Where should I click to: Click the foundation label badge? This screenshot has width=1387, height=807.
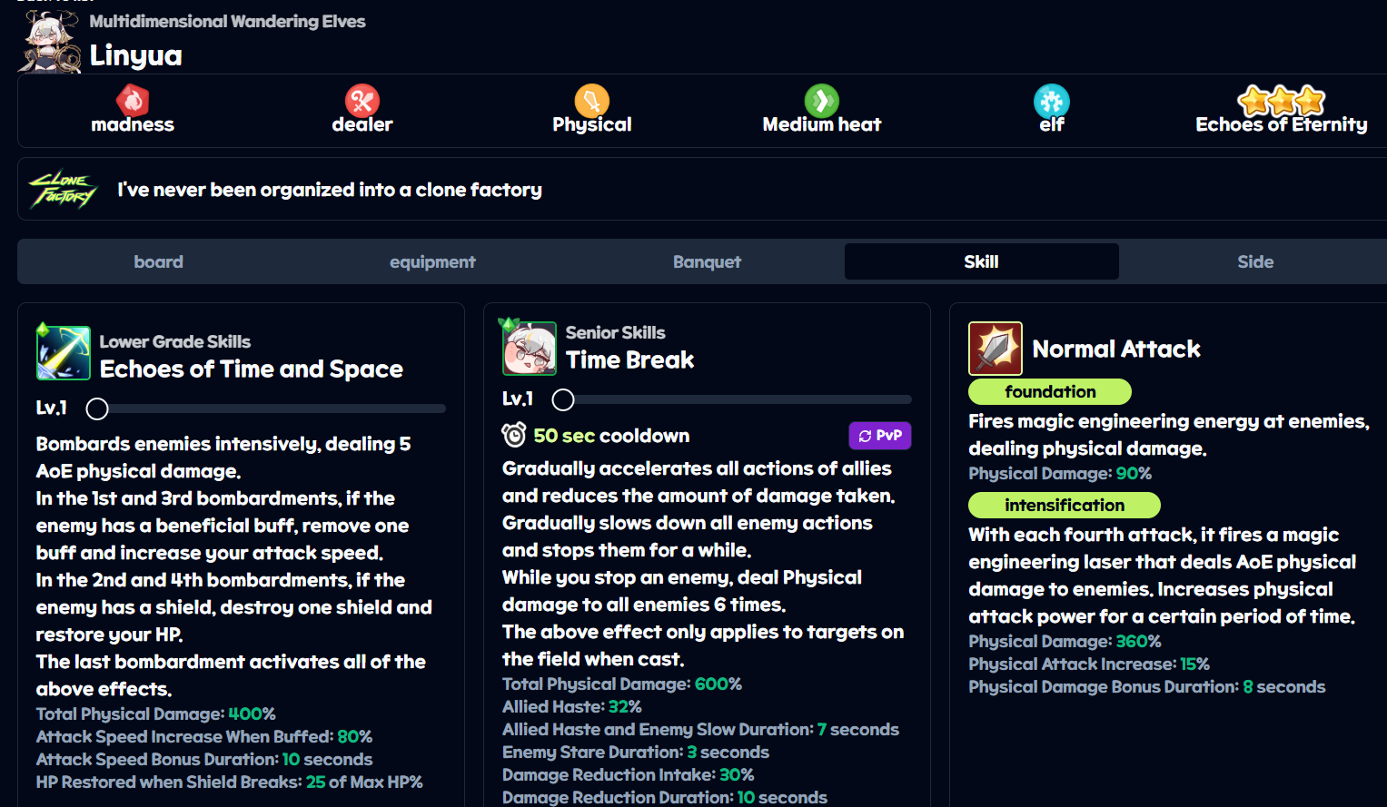click(1050, 391)
